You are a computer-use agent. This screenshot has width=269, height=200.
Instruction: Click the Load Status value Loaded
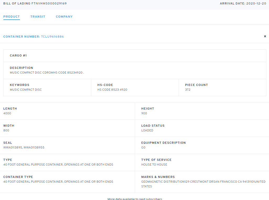147,130
